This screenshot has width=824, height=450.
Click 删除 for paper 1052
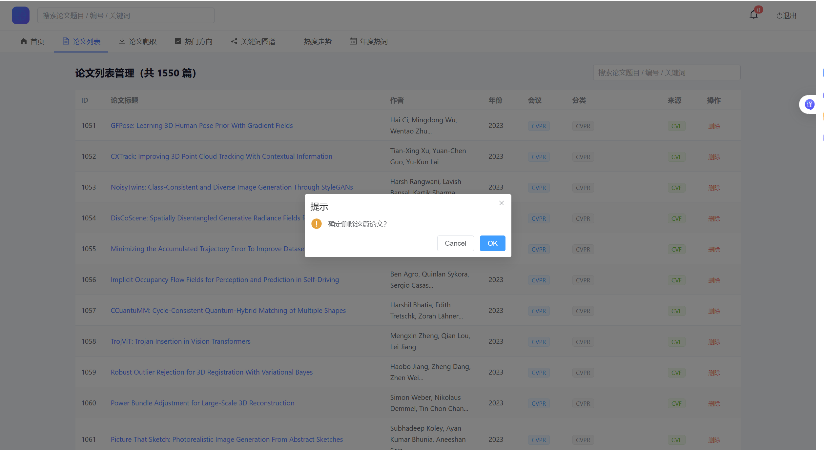pyautogui.click(x=714, y=157)
